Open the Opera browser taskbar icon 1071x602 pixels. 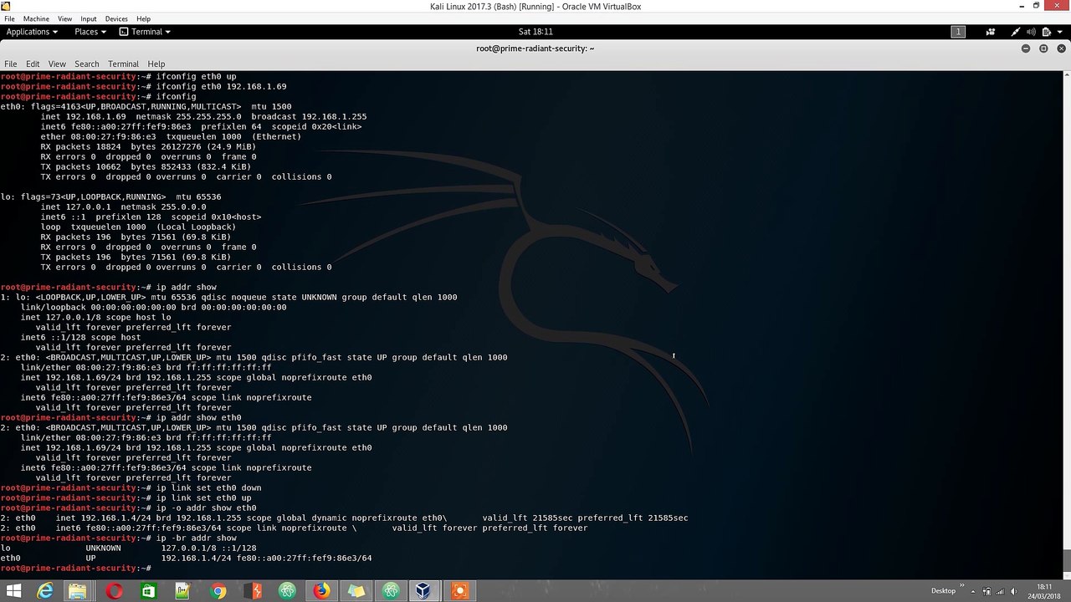tap(114, 591)
